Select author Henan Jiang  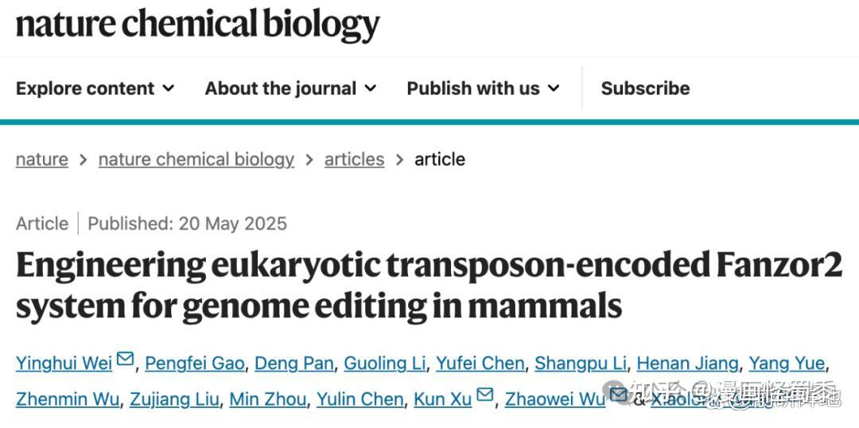point(687,364)
